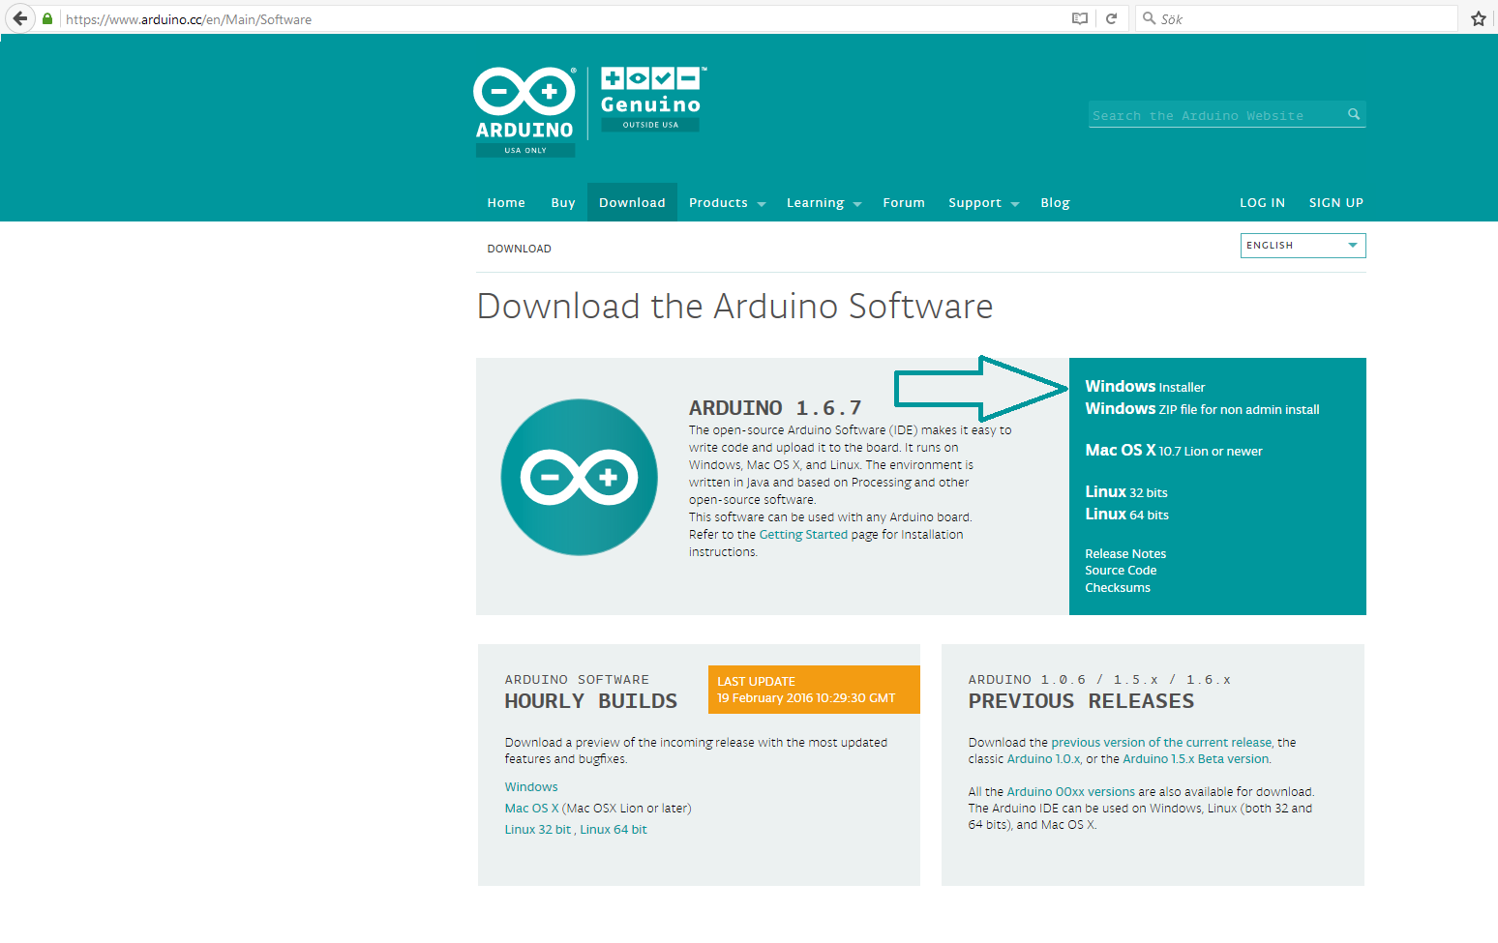1498x943 pixels.
Task: Click the 'Download the Arduino Software' heading
Action: (x=735, y=307)
